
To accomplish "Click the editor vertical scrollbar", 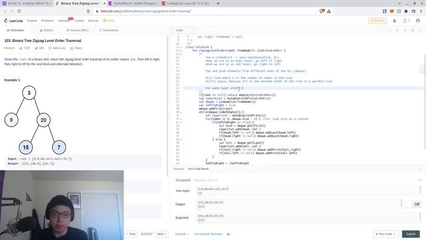I will 425,101.
